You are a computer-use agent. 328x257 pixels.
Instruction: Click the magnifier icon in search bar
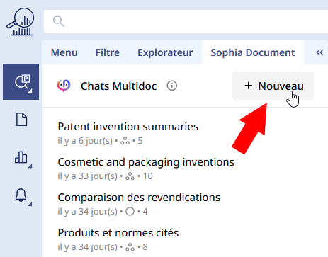pyautogui.click(x=59, y=21)
